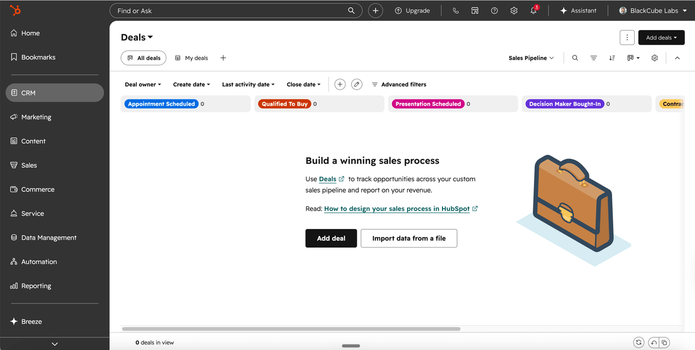This screenshot has width=695, height=350.
Task: Click the HubSpot sprocket logo
Action: pyautogui.click(x=16, y=10)
